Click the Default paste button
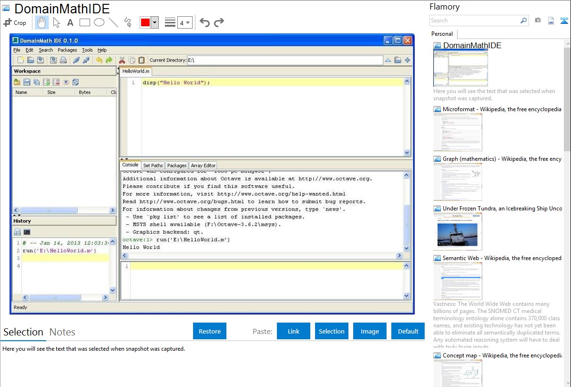The image size is (571, 387). pyautogui.click(x=408, y=331)
